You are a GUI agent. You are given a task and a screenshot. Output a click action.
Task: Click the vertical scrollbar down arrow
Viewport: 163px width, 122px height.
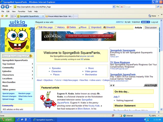(161, 109)
